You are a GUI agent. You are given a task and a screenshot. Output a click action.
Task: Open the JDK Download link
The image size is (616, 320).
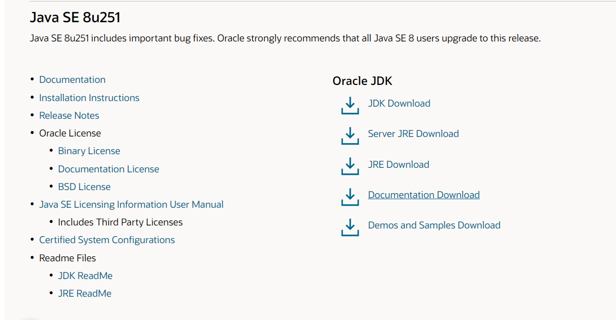399,103
